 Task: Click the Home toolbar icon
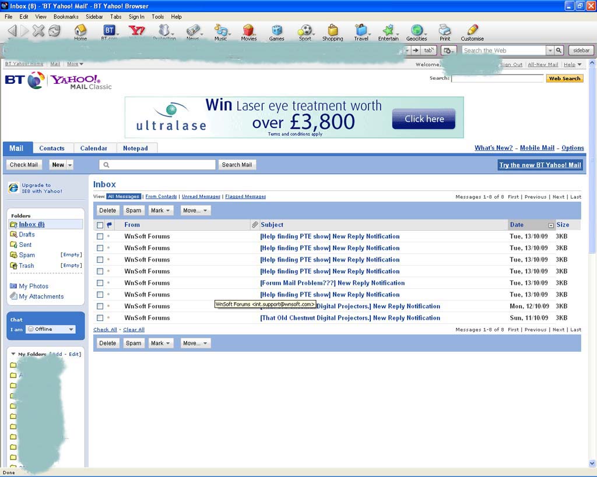80,31
